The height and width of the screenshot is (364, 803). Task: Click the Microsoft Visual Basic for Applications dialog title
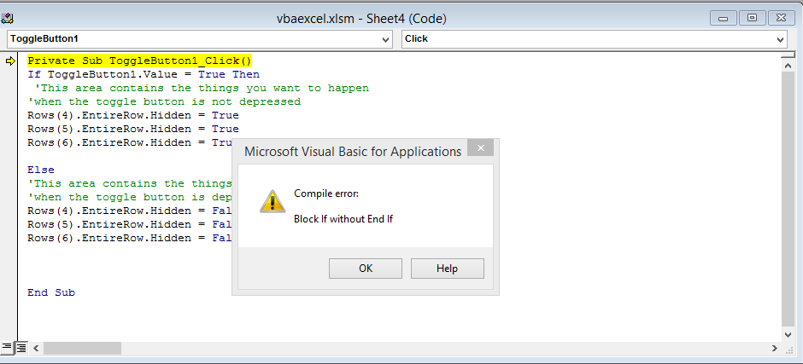pos(353,152)
